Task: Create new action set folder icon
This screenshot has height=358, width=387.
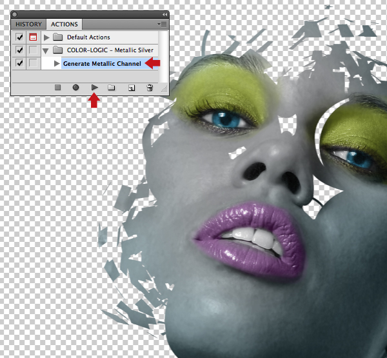Action: pyautogui.click(x=112, y=87)
